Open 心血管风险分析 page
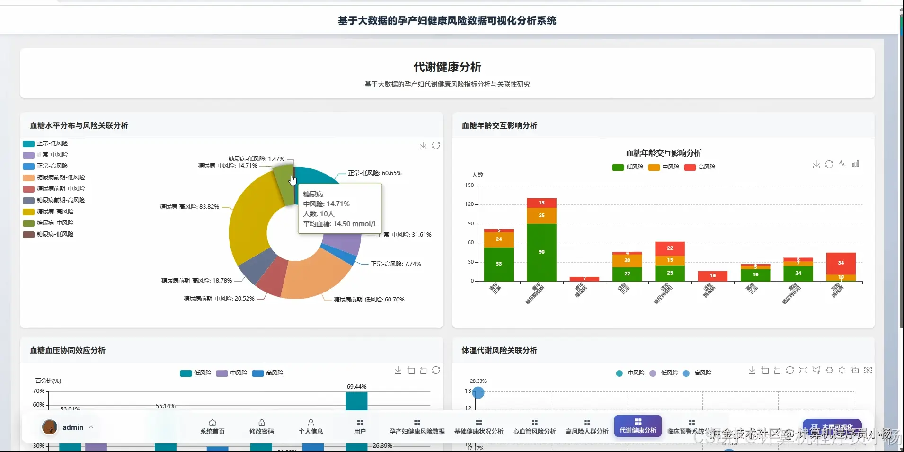Screen dimensions: 904x452 534,426
